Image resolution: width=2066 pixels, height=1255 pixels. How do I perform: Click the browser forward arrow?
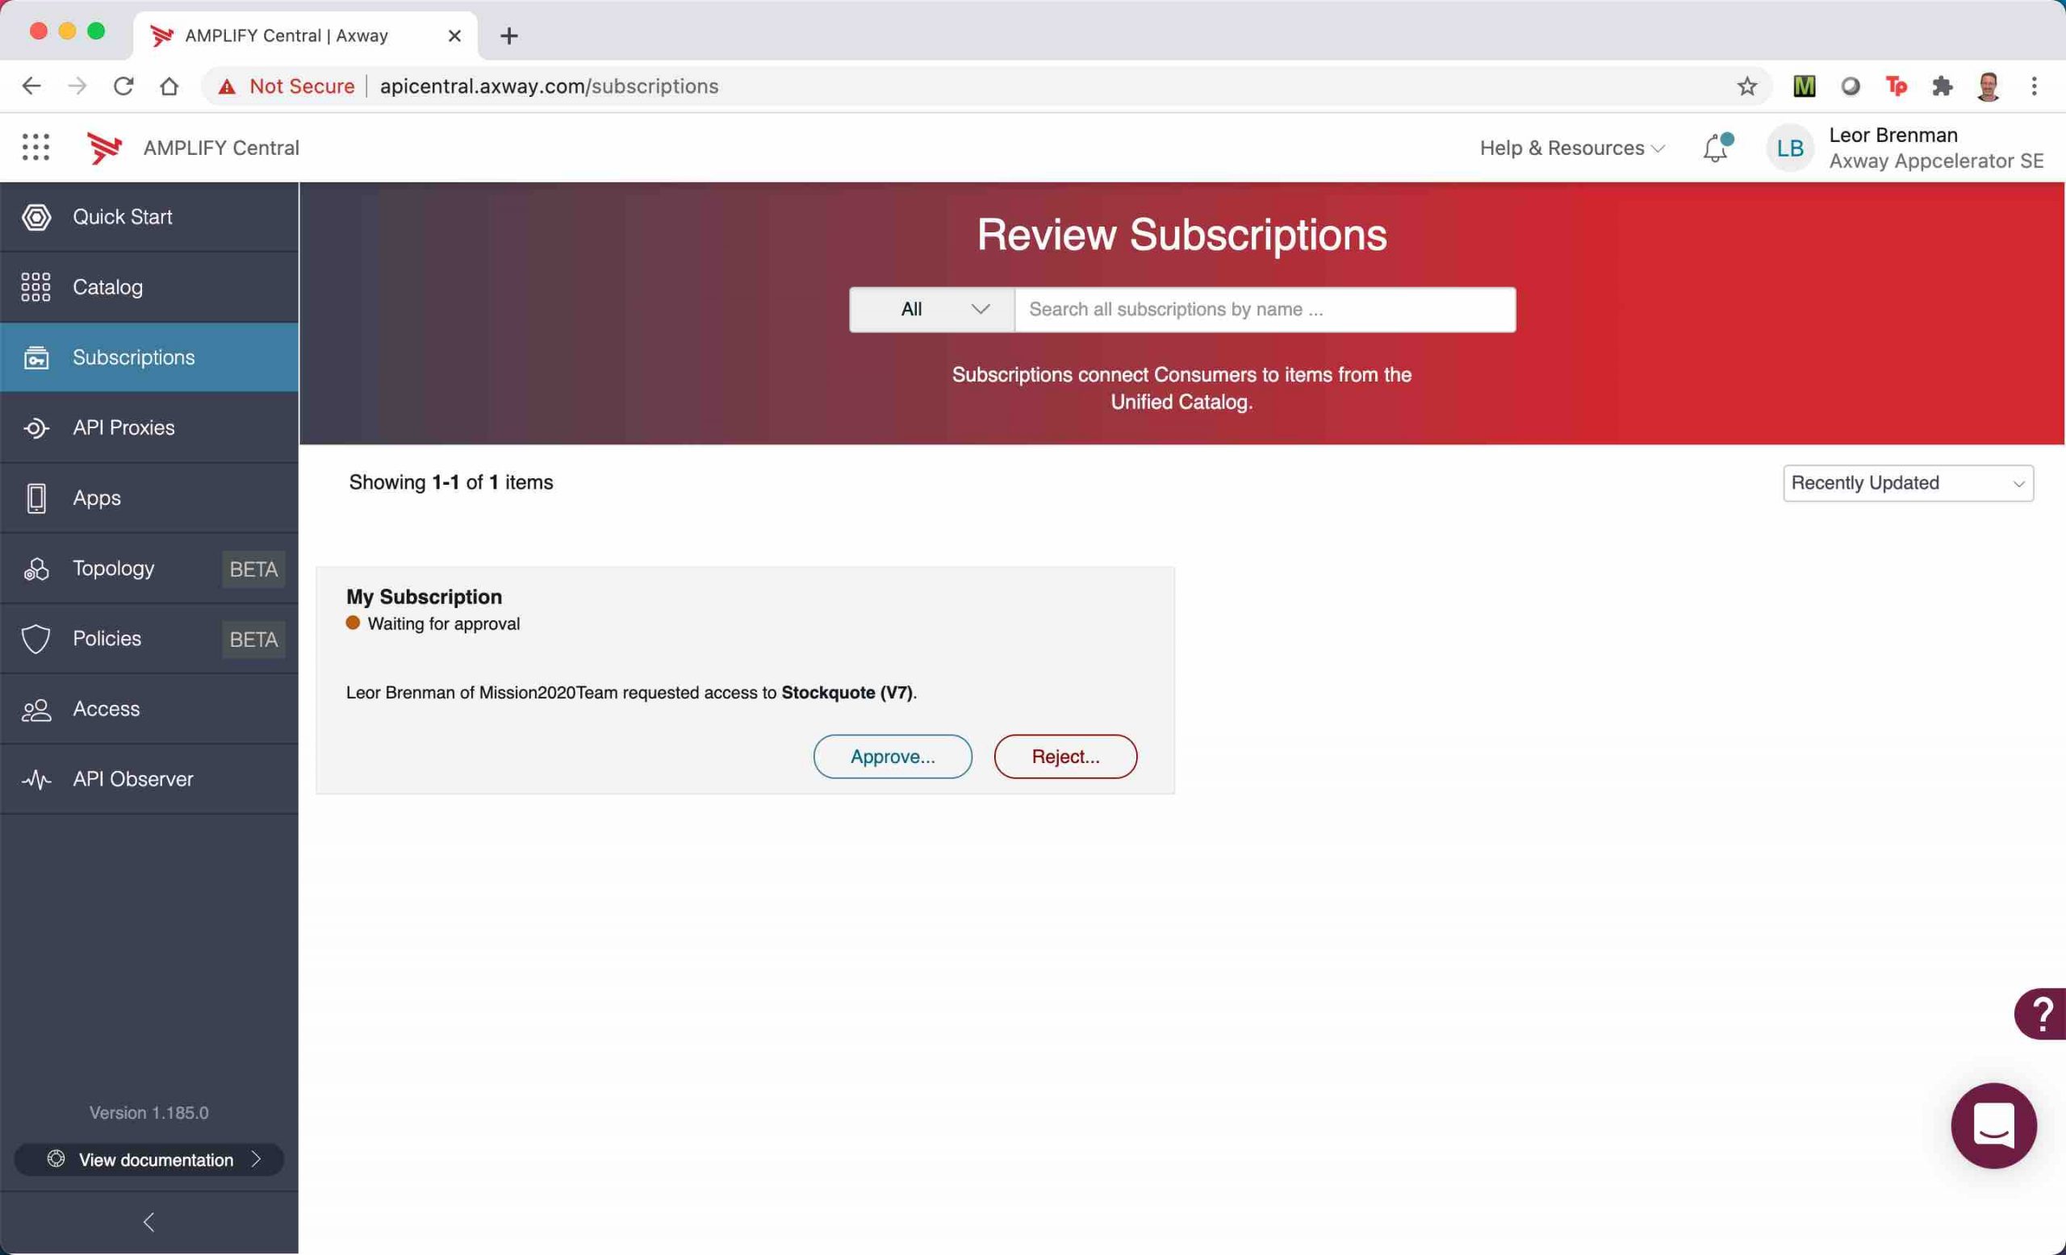pyautogui.click(x=77, y=86)
